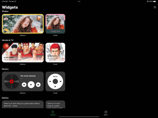Viewport: 158px width, 118px height.
Task: Click previous track on the click-wheel widget
Action: 50,82
